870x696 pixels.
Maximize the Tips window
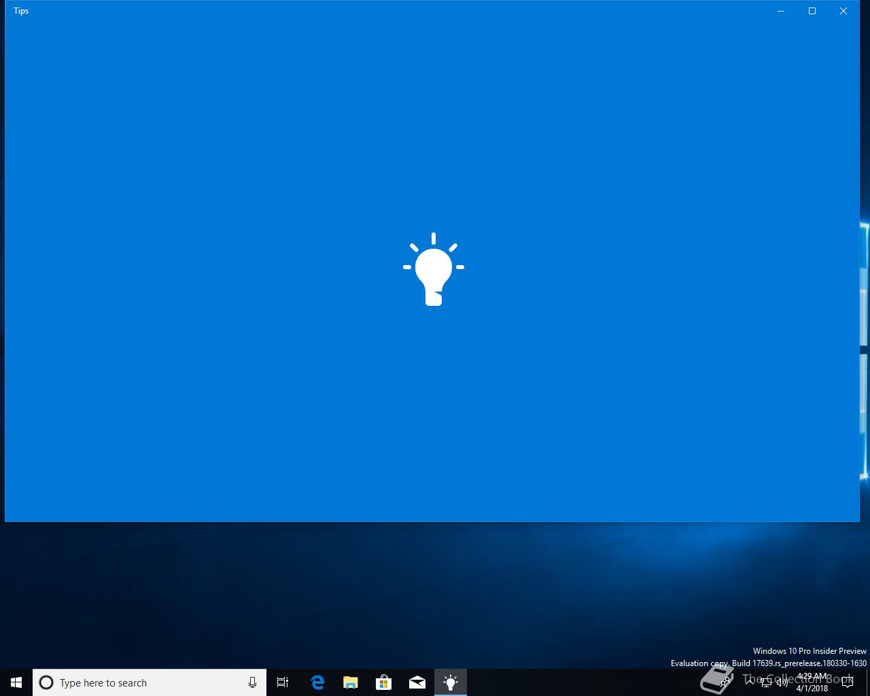tap(812, 11)
